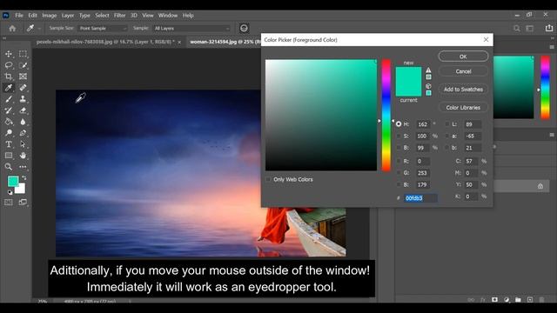Select the Horizontal Type tool
The image size is (557, 313).
coord(9,144)
